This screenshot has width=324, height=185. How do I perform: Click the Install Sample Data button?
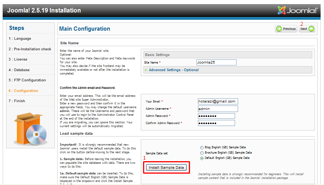pyautogui.click(x=166, y=168)
